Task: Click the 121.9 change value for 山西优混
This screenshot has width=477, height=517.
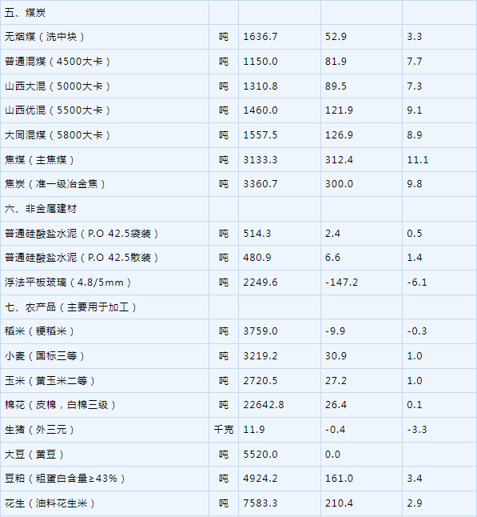Action: click(339, 110)
